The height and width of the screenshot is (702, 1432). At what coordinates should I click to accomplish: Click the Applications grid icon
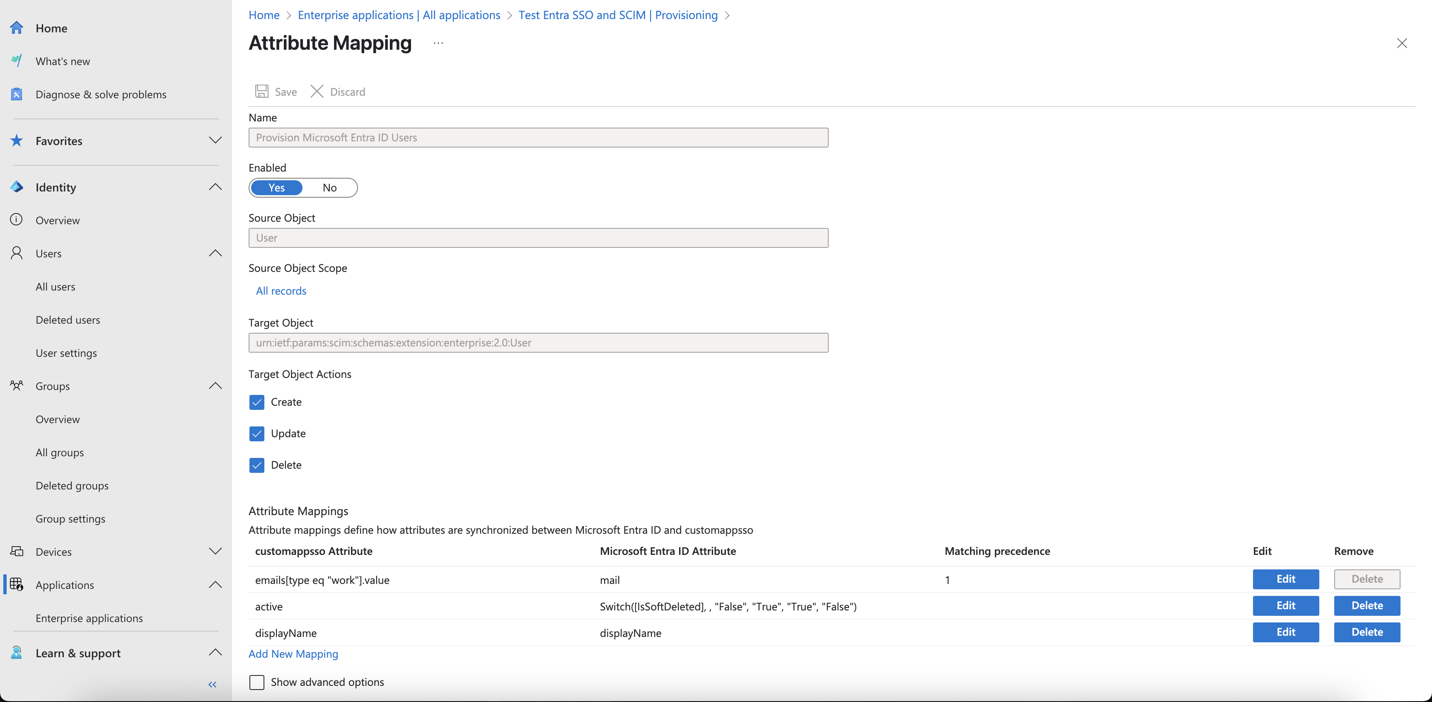(17, 584)
